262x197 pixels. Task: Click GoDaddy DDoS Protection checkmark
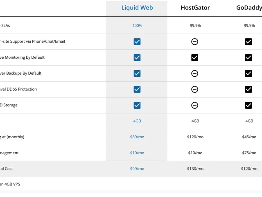pos(248,89)
